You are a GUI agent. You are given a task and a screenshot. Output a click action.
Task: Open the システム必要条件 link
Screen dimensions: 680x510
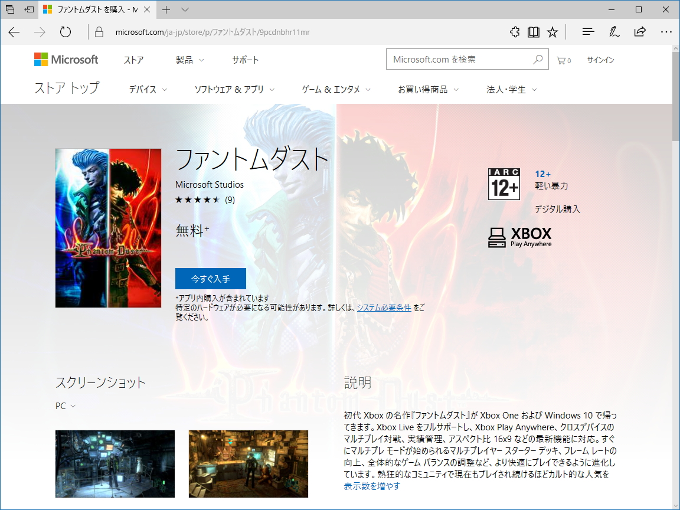pyautogui.click(x=384, y=308)
